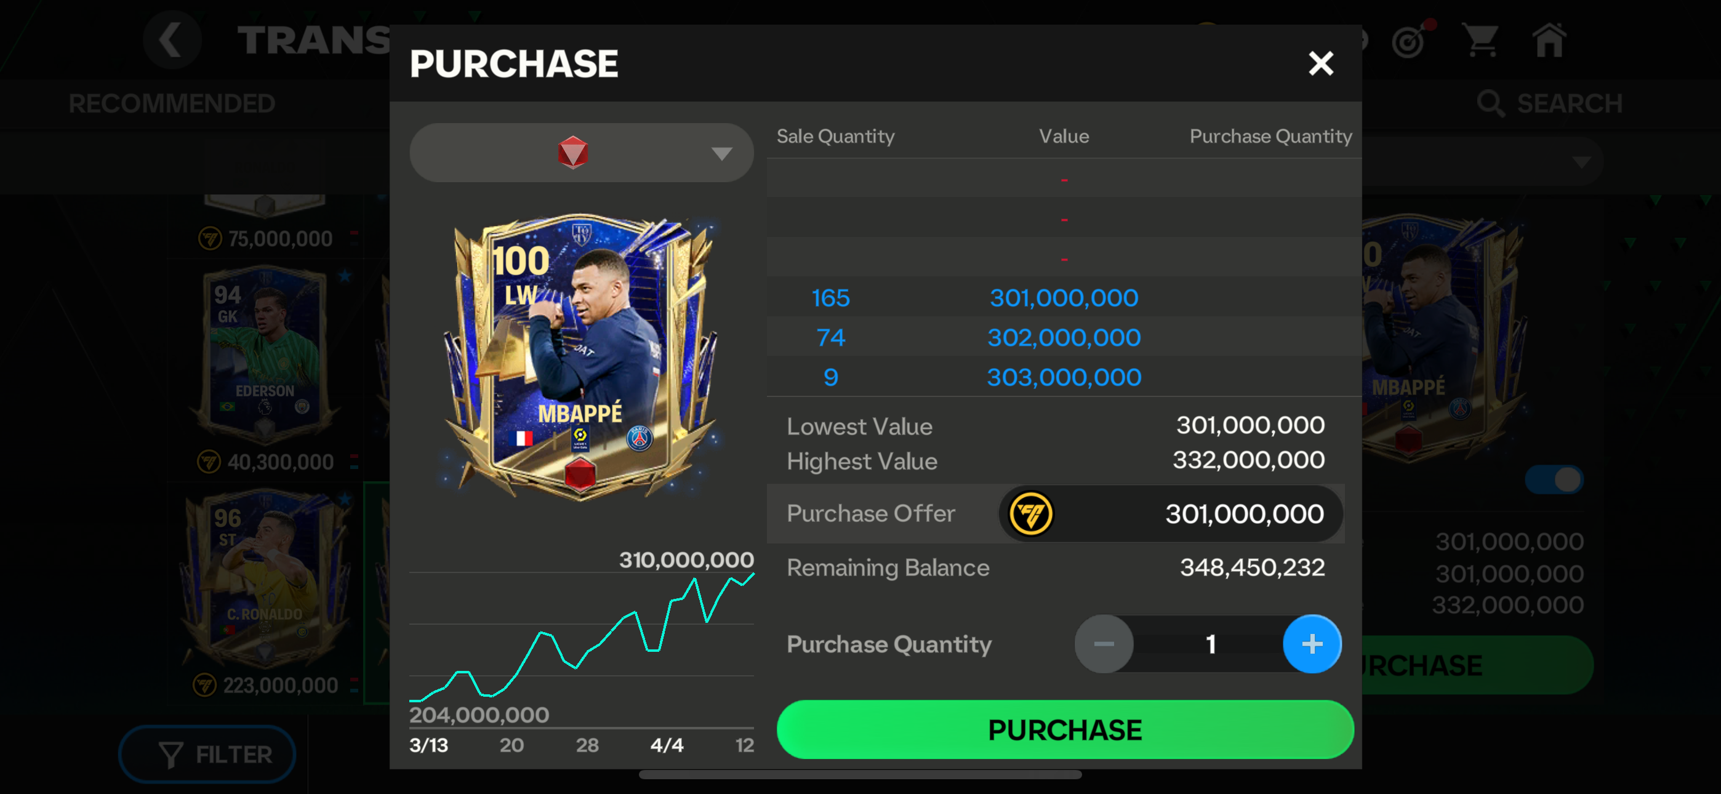
Task: Tap the Purchase Offer amount field
Action: 1171,513
